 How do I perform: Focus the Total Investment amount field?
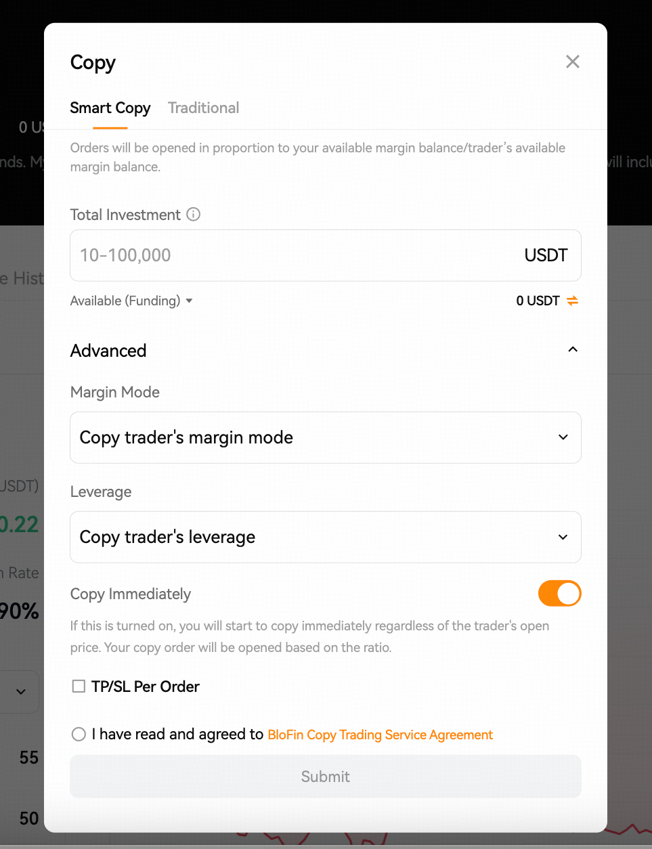click(x=326, y=255)
